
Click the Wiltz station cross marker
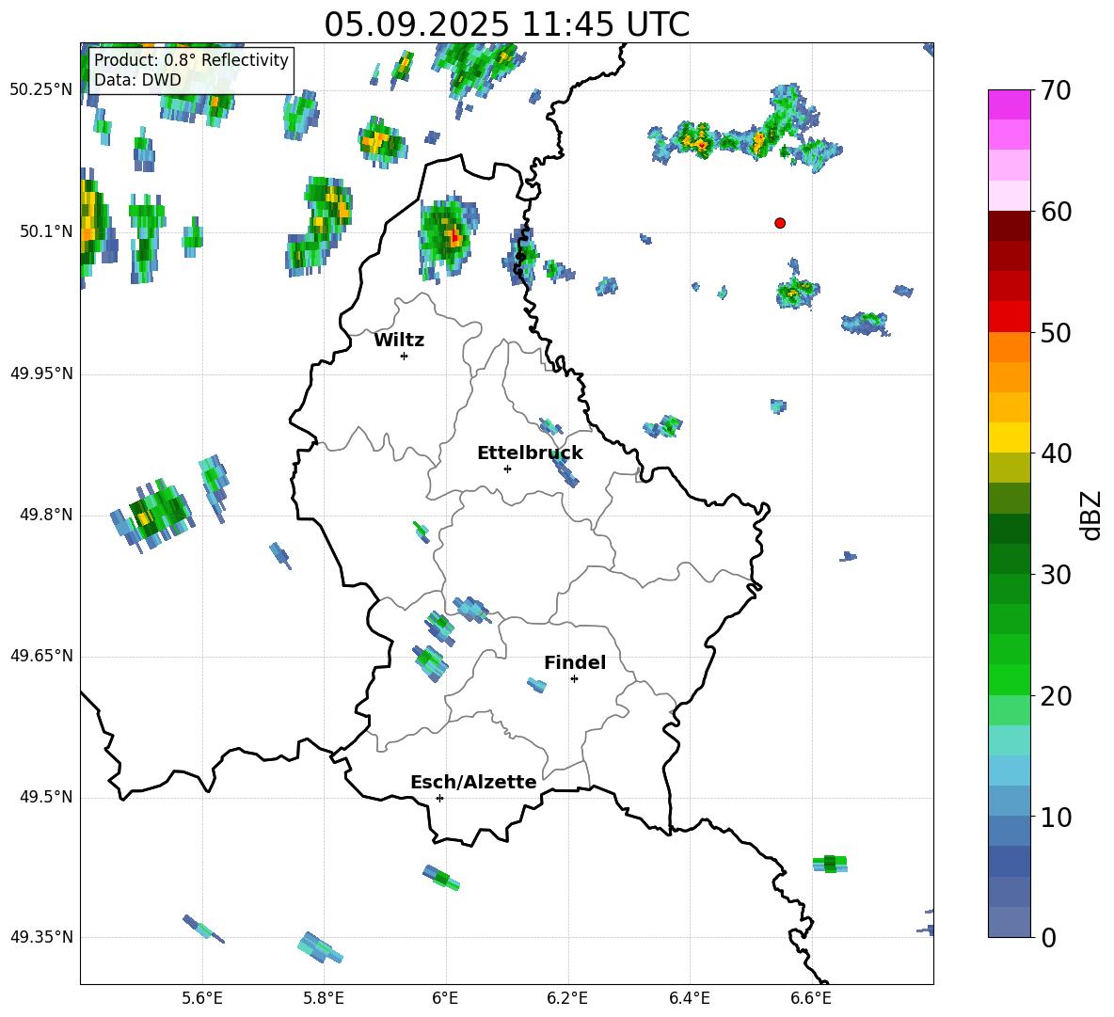404,356
